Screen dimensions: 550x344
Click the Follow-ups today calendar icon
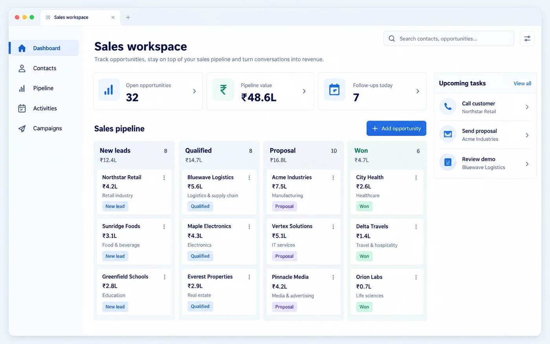point(334,90)
